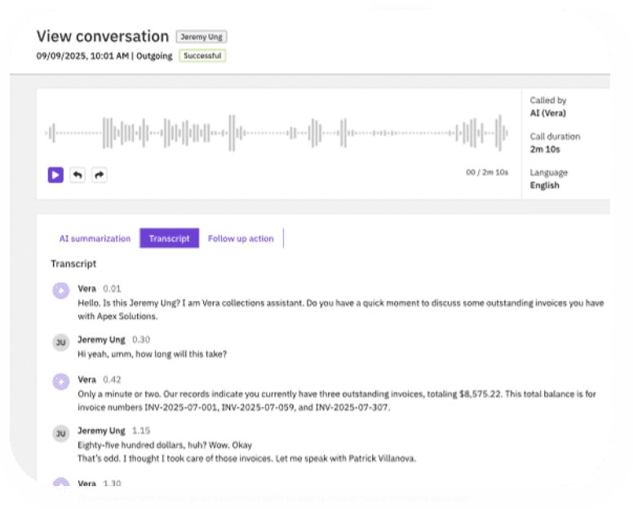Click the JU avatar beside the 0.30 message
The height and width of the screenshot is (509, 633).
coord(60,343)
